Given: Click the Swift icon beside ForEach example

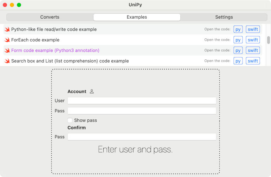Looking at the screenshot, I should tap(7, 40).
